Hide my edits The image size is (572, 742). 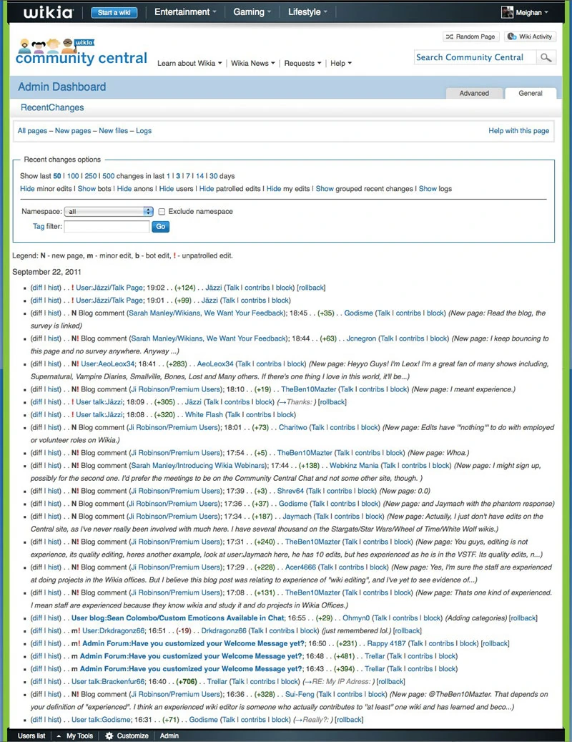[x=274, y=189]
